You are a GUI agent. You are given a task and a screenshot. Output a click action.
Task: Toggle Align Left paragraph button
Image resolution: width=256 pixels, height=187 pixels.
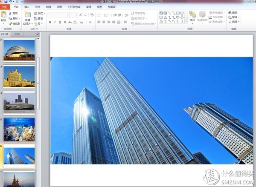[x=99, y=22]
